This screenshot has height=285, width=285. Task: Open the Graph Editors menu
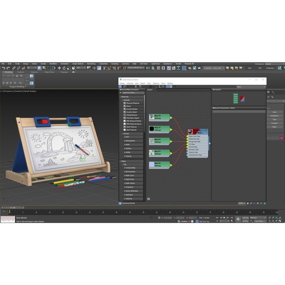click(x=78, y=64)
